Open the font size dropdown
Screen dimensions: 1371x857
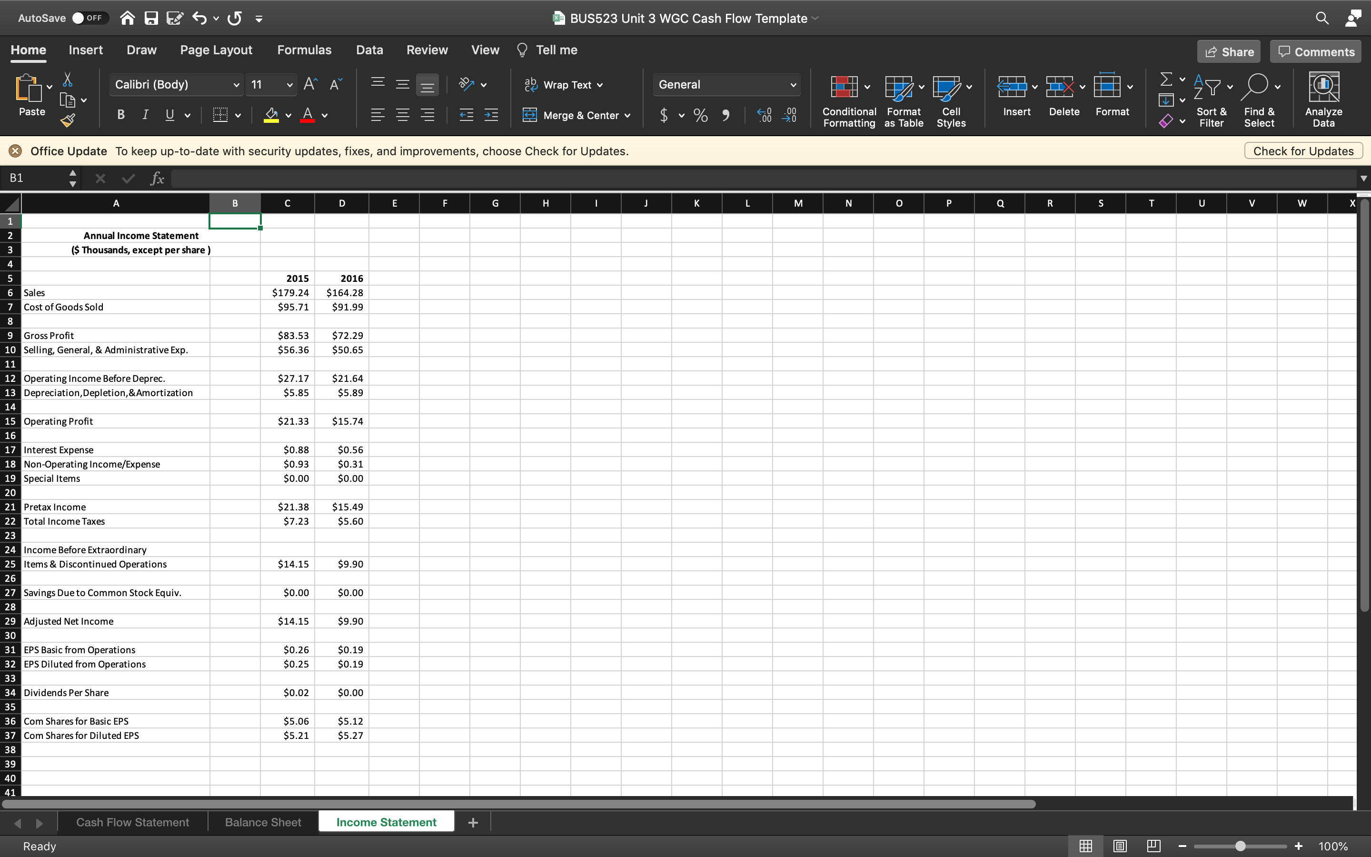pyautogui.click(x=289, y=85)
